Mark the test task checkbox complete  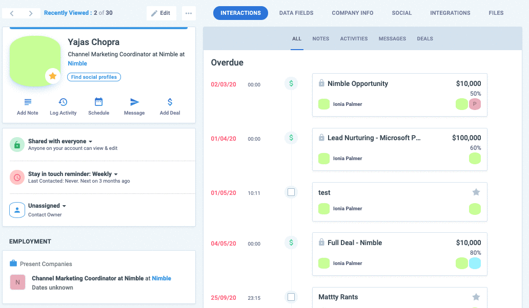click(291, 192)
